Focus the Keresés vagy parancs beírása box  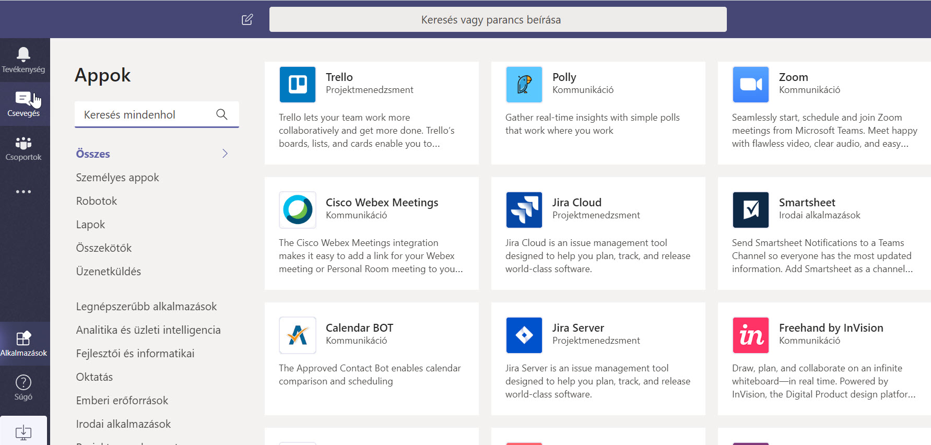[498, 19]
